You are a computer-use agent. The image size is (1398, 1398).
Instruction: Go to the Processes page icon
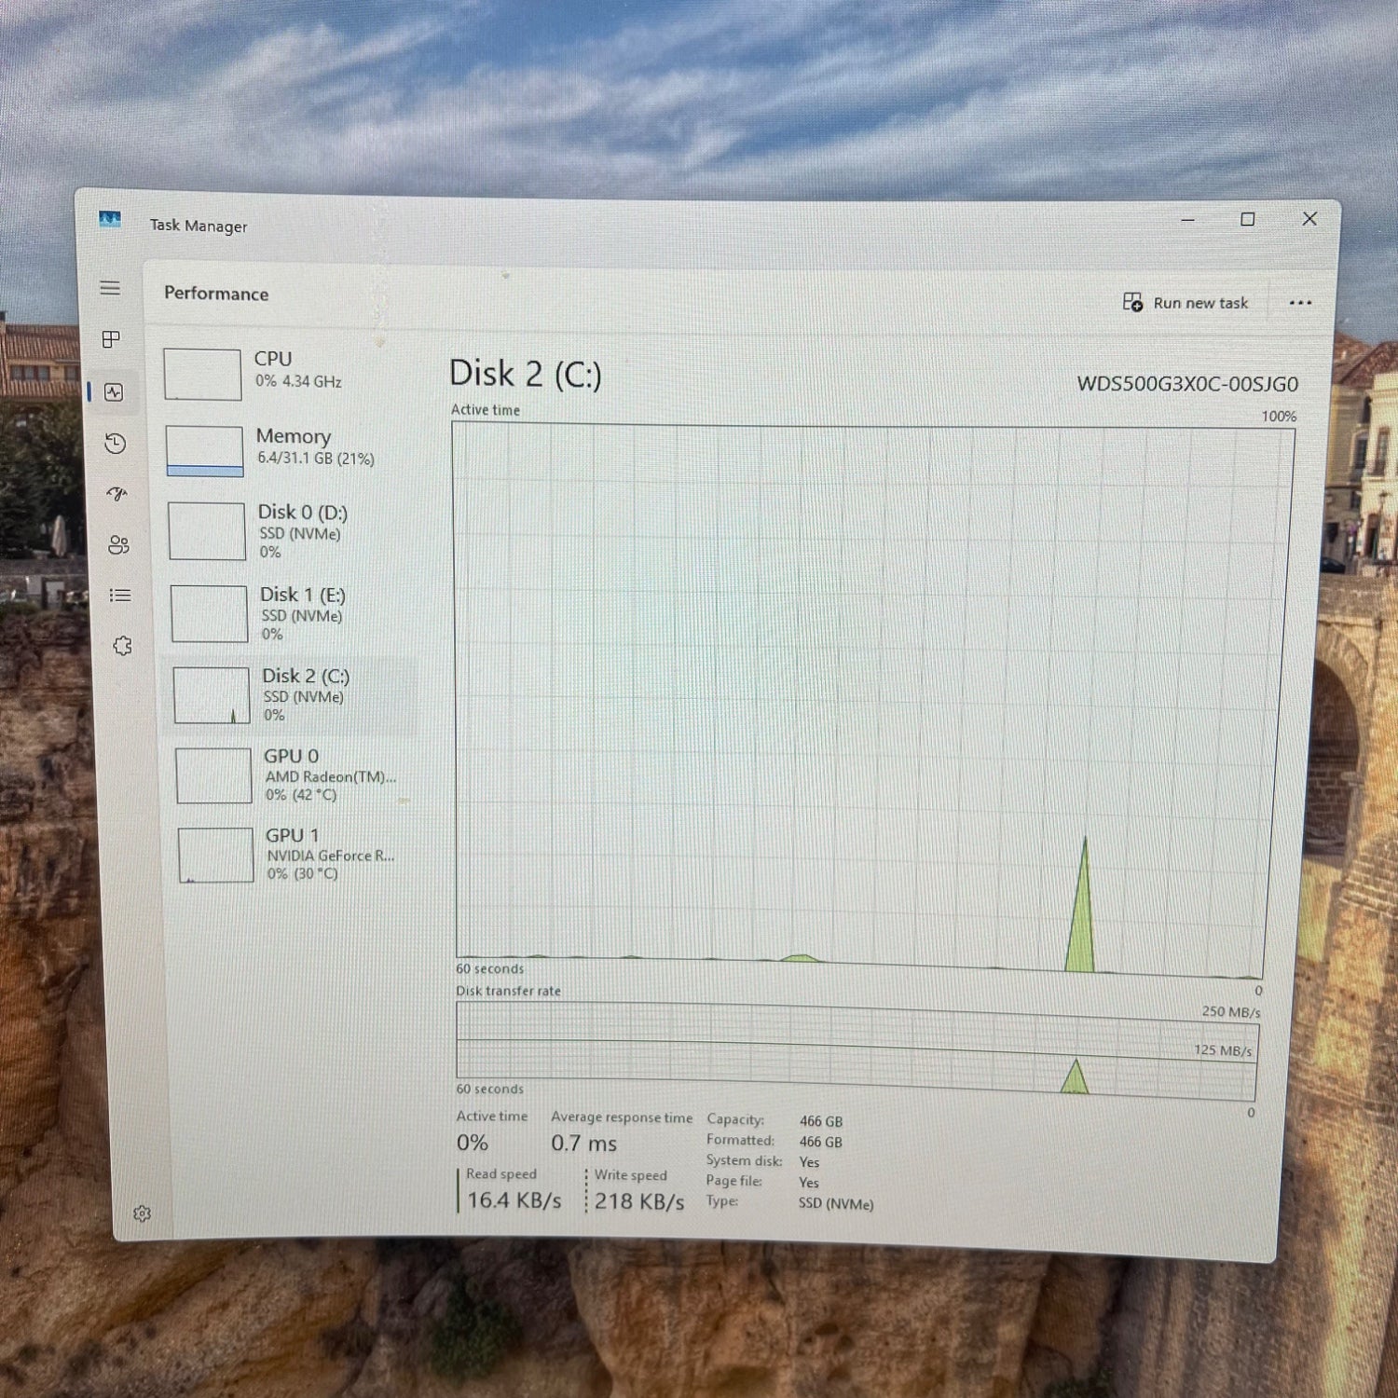tap(111, 339)
